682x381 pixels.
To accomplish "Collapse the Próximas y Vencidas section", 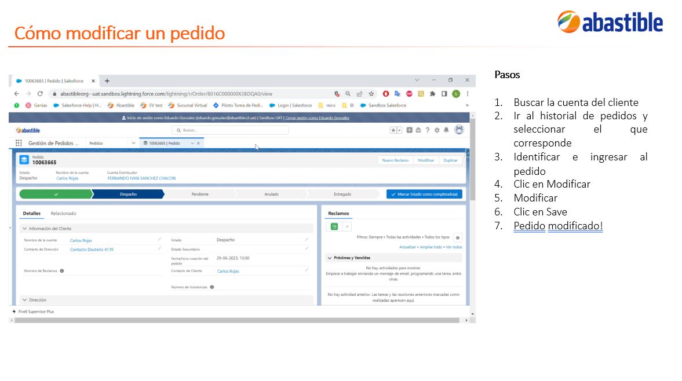I will pos(330,258).
